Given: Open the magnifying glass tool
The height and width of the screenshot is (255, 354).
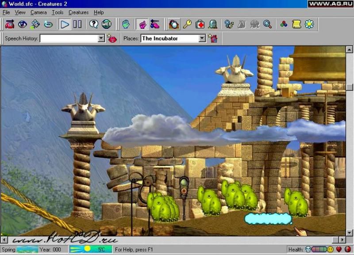Looking at the screenshot, I should tap(267, 24).
